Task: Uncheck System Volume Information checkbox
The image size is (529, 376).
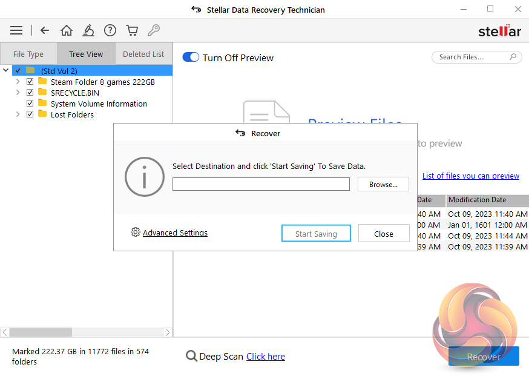Action: click(x=30, y=104)
